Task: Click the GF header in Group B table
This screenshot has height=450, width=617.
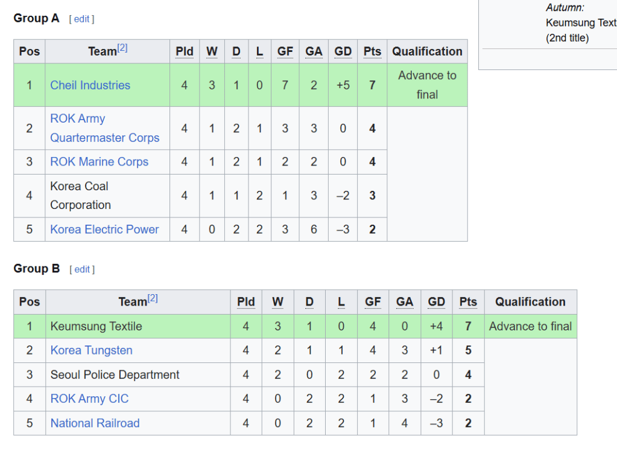Action: (373, 302)
